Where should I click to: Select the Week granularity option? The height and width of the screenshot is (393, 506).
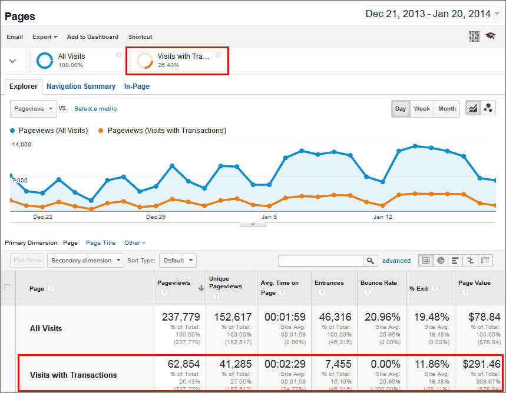pos(422,109)
